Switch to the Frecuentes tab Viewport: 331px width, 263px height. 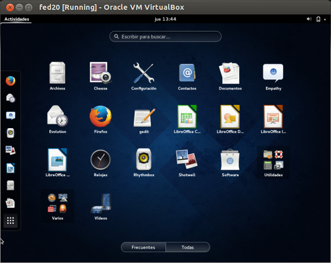pos(143,247)
